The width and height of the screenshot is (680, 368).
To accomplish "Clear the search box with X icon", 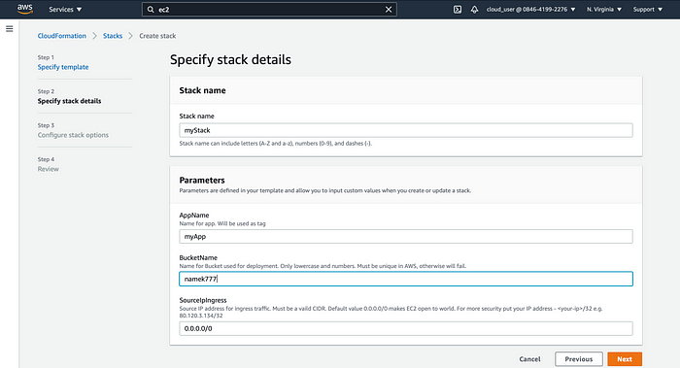I will click(389, 9).
